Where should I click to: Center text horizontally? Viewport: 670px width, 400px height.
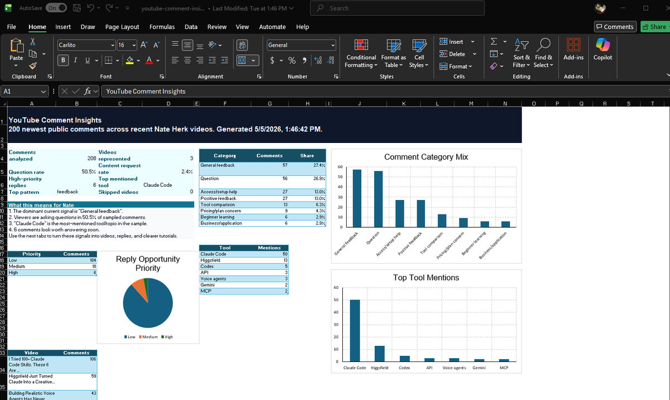[x=188, y=60]
